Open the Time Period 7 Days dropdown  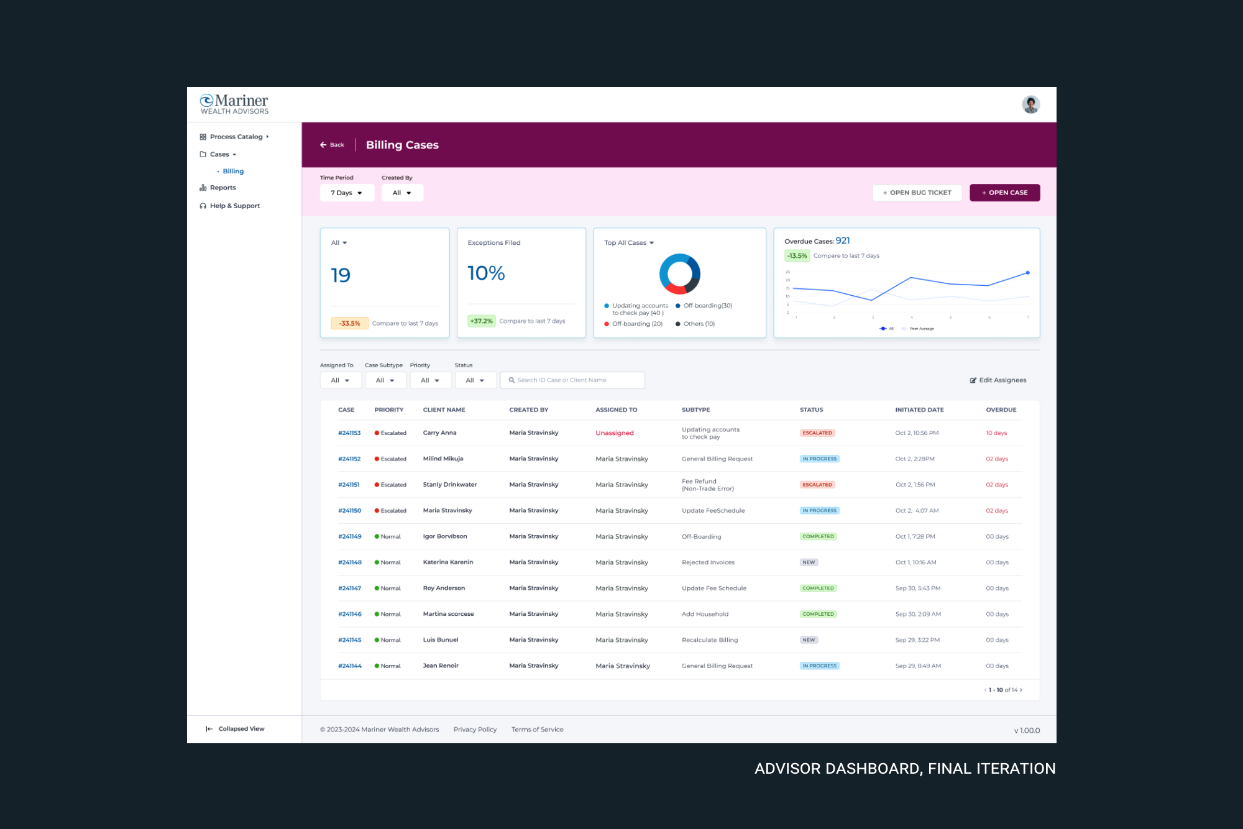pyautogui.click(x=347, y=193)
